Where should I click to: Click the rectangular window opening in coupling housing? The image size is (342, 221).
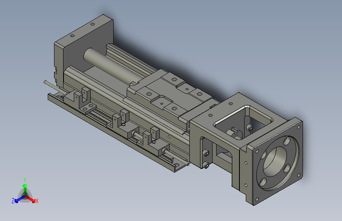(x=244, y=122)
